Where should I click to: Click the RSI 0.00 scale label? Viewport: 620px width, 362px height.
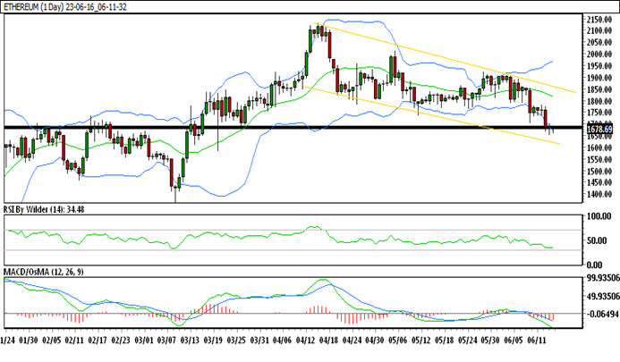(594, 265)
